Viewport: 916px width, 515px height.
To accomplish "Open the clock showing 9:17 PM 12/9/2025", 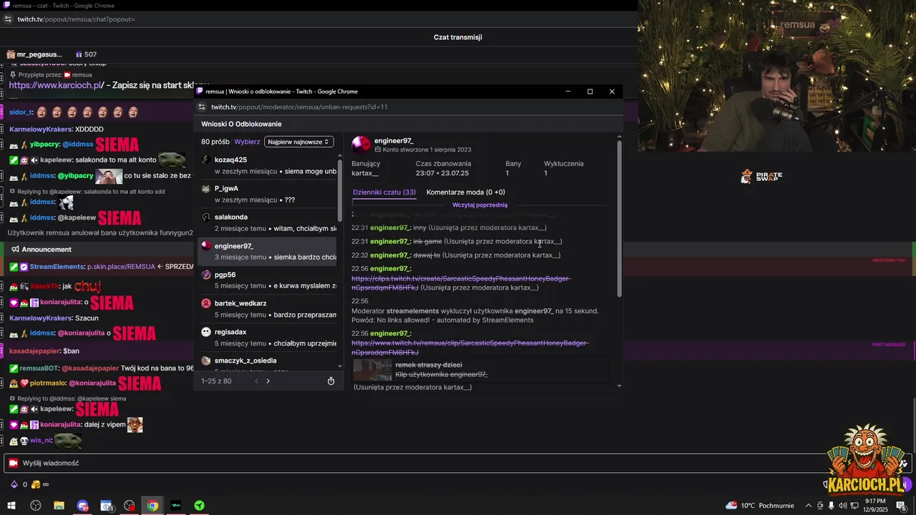I will (x=876, y=506).
